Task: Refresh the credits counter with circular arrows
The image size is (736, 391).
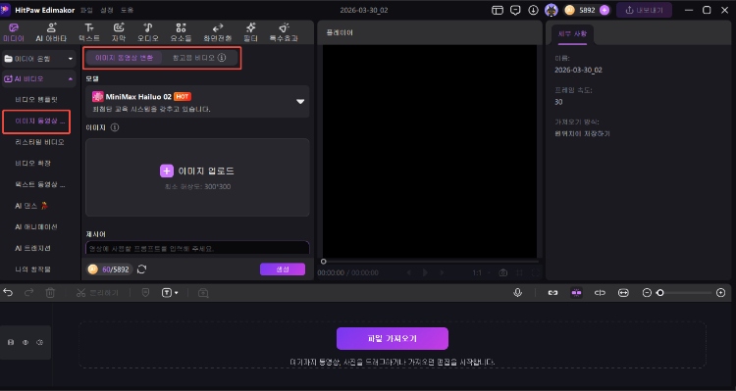Action: click(141, 269)
